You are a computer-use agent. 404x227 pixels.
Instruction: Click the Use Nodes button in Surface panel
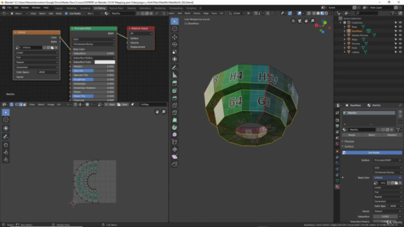(372, 153)
